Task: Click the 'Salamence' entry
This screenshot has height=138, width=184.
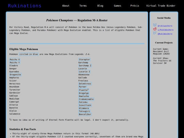Action: [15, 114]
